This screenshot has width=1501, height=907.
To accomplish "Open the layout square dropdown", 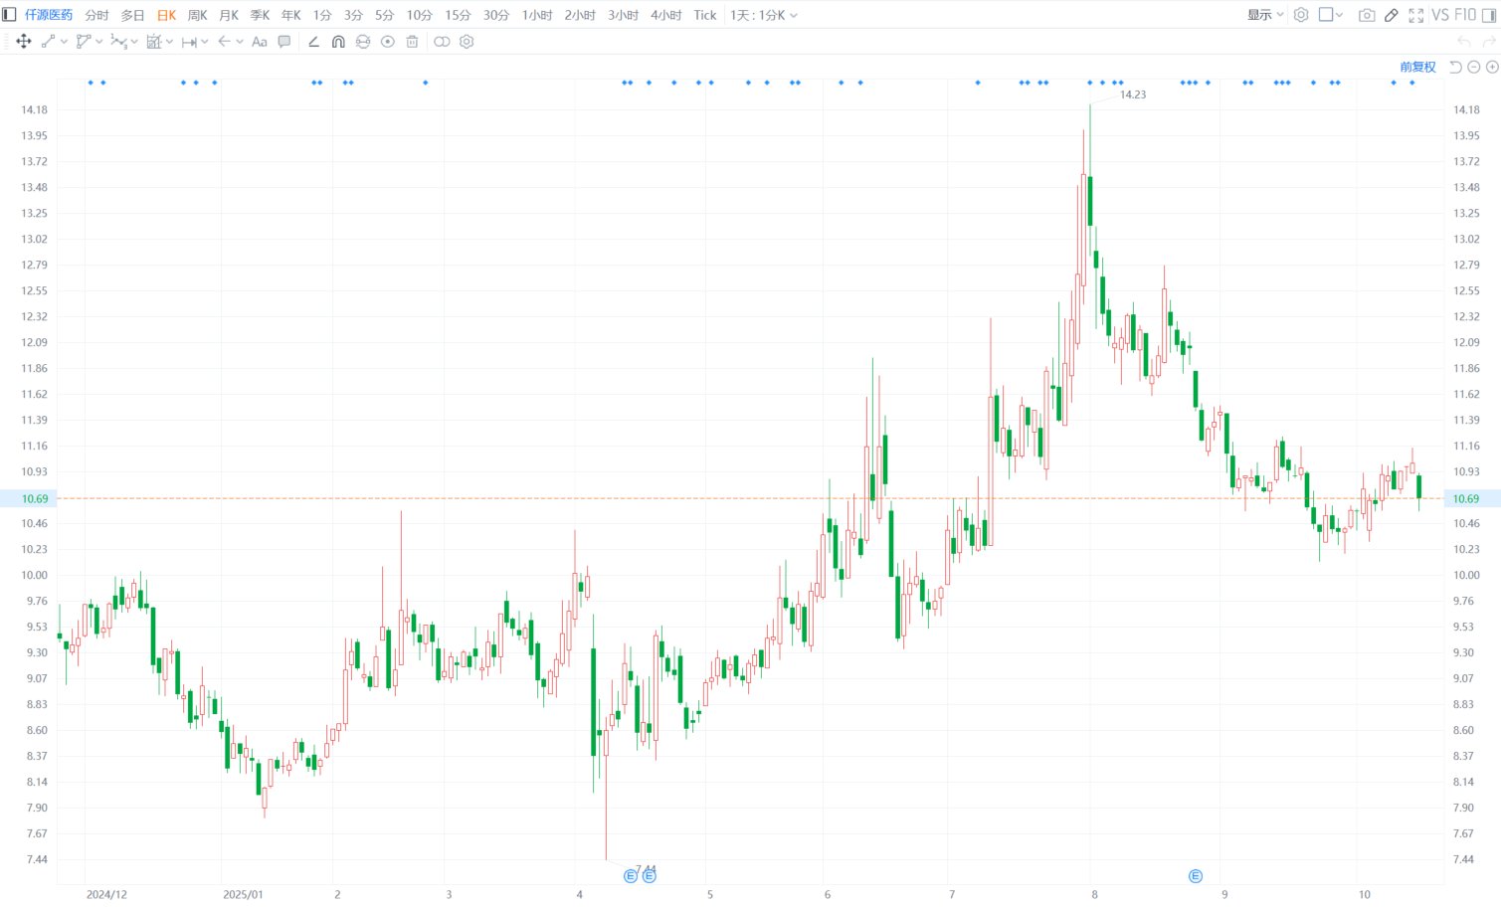I will 1331,15.
